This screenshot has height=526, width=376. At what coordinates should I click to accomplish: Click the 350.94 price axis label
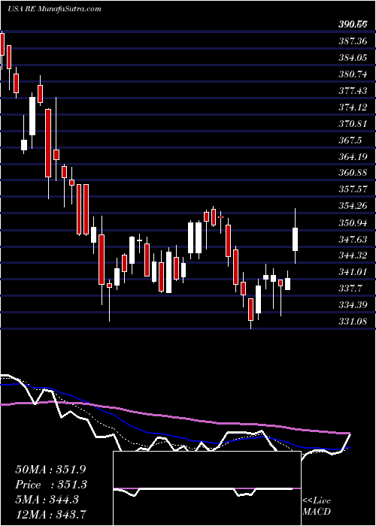353,222
